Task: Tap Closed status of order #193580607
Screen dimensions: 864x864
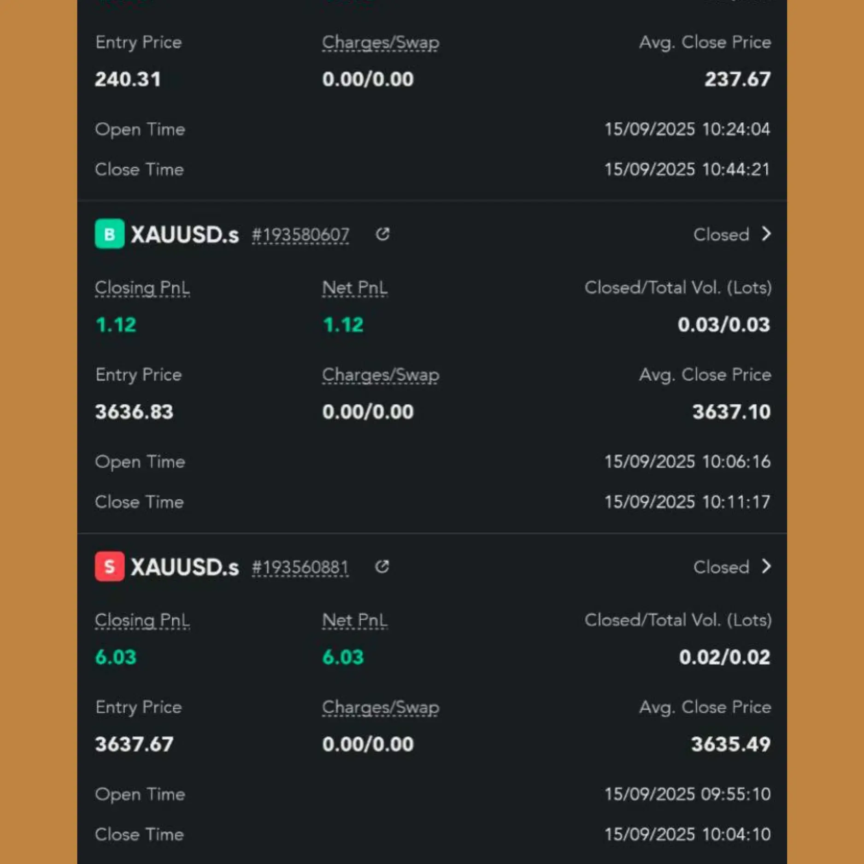Action: [721, 235]
